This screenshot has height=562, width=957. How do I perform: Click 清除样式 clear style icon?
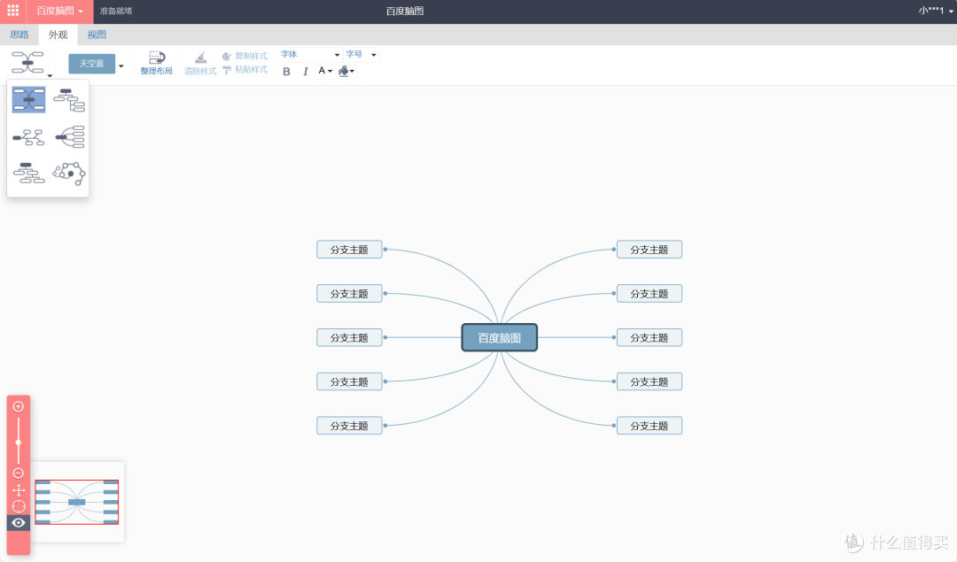200,64
